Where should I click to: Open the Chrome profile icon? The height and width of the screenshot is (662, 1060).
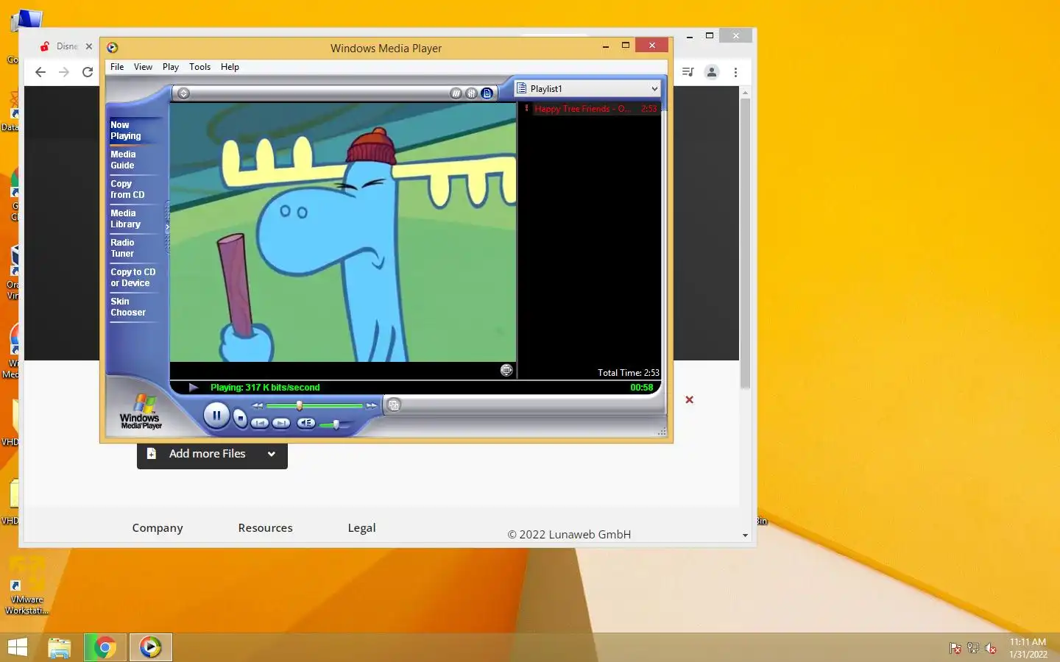click(x=712, y=72)
